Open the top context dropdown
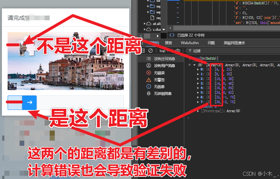The height and width of the screenshot is (179, 280). [x=164, y=51]
